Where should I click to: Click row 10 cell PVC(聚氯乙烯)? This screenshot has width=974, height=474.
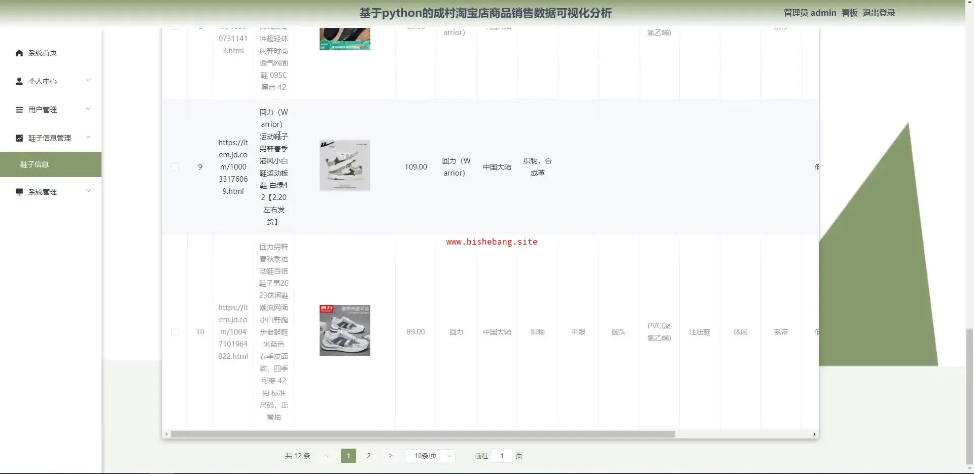click(x=659, y=332)
